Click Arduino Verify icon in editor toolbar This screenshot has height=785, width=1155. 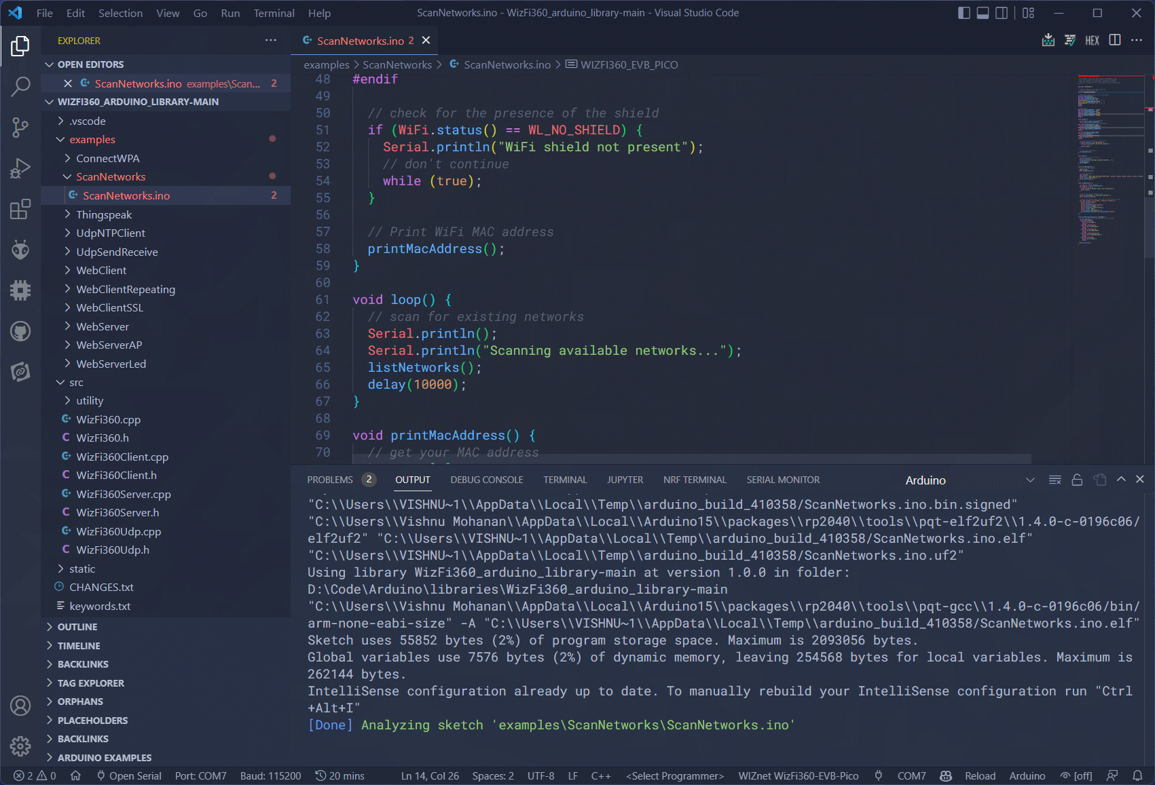point(1070,40)
